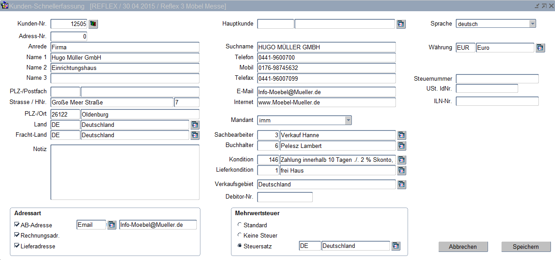Click the Währung lookup icon

(x=540, y=48)
